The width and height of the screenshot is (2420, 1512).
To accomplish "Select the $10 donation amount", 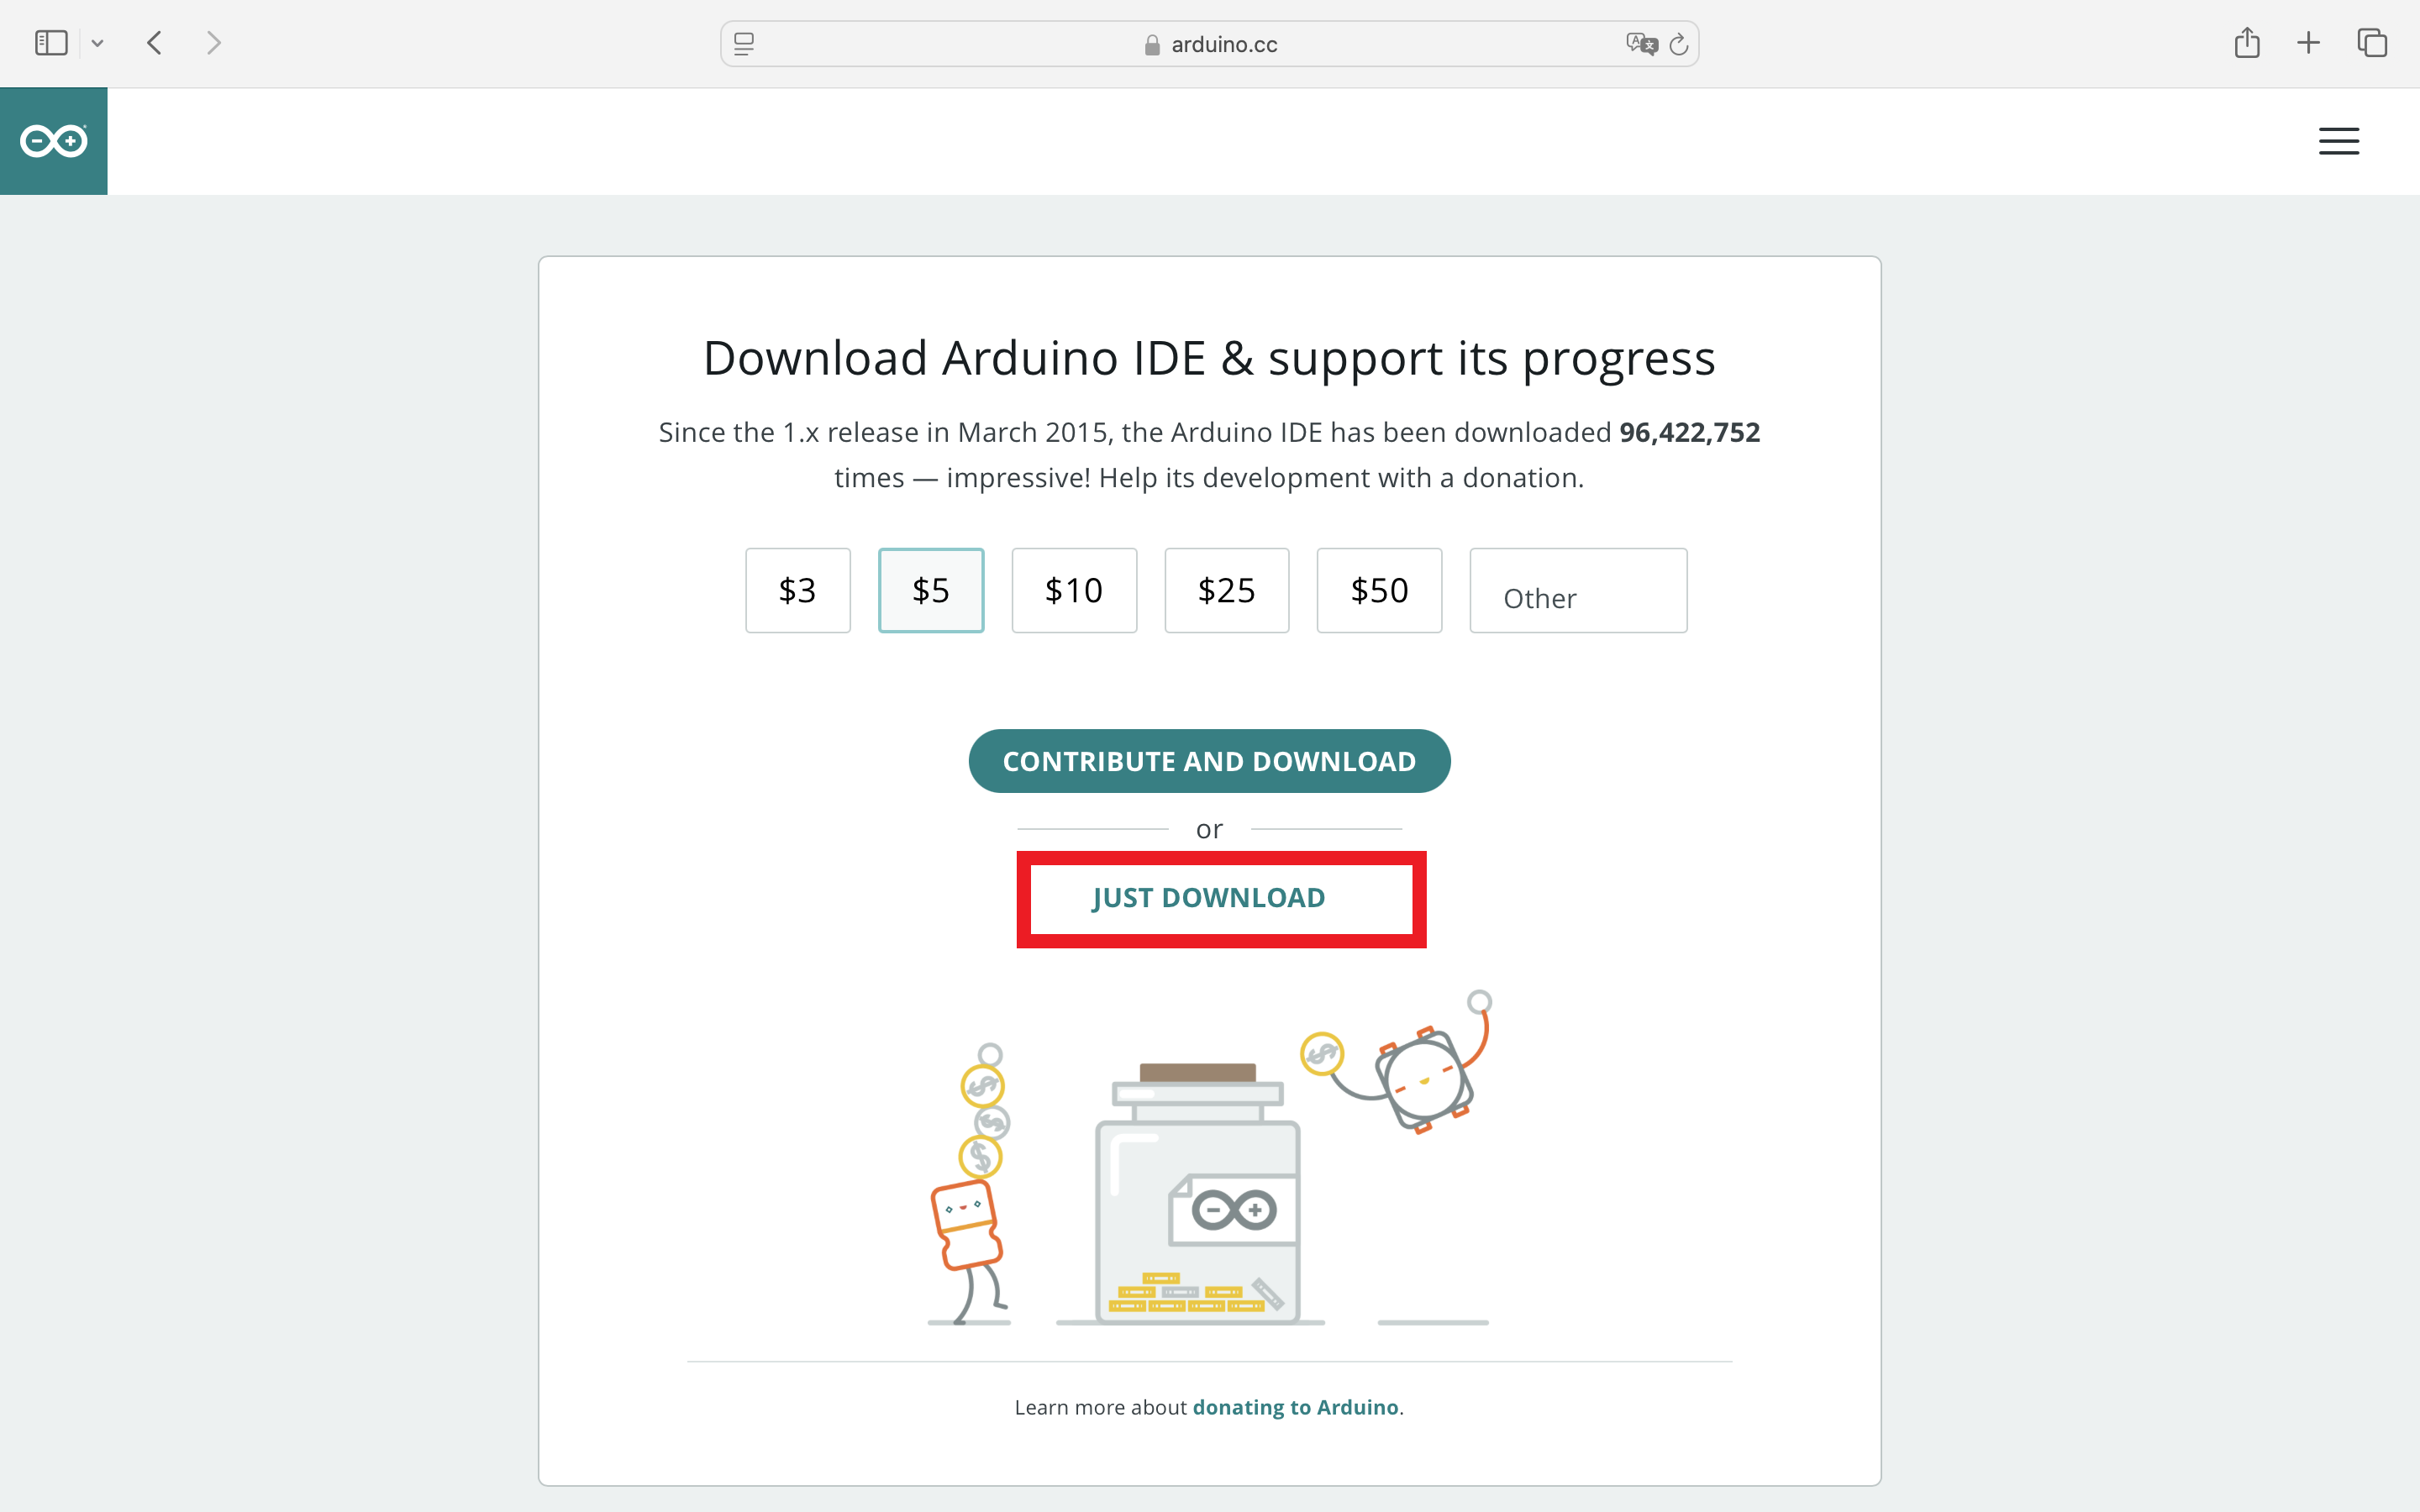I will 1074,590.
